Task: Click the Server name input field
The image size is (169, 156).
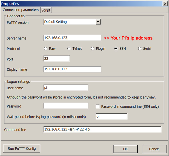Action: pos(72,38)
